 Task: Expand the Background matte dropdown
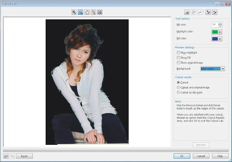pyautogui.click(x=223, y=69)
